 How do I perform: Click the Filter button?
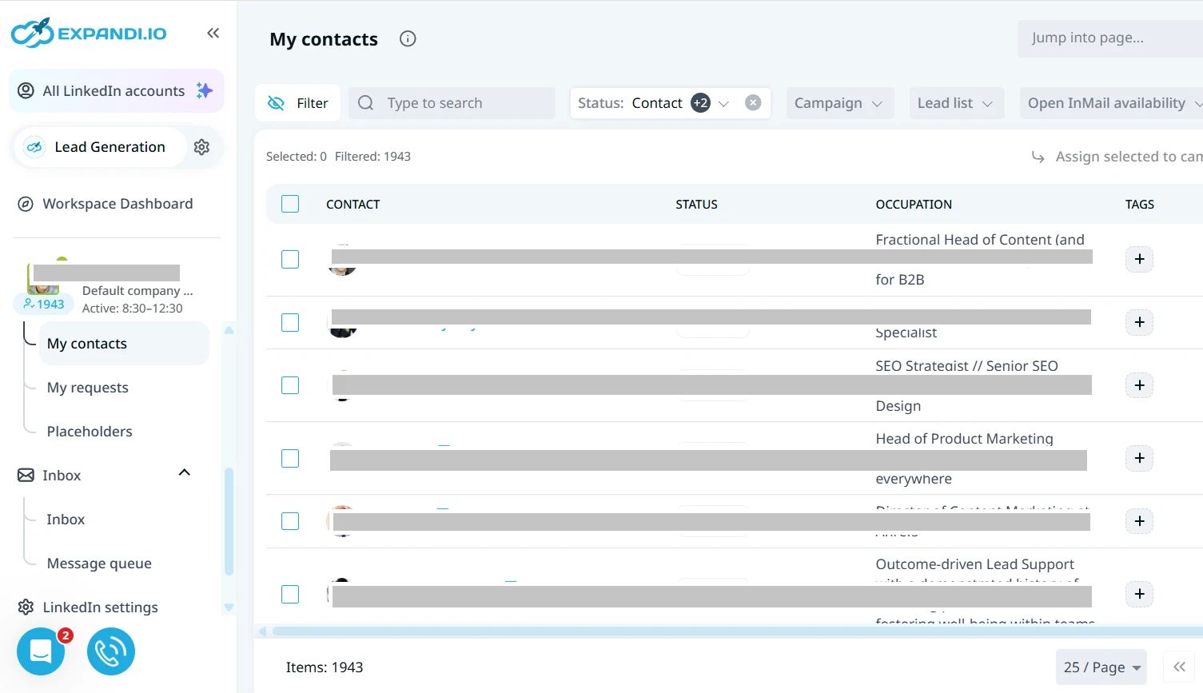297,103
